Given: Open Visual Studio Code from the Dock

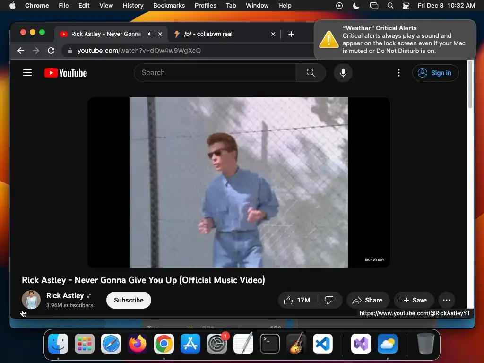Looking at the screenshot, I should tap(323, 344).
